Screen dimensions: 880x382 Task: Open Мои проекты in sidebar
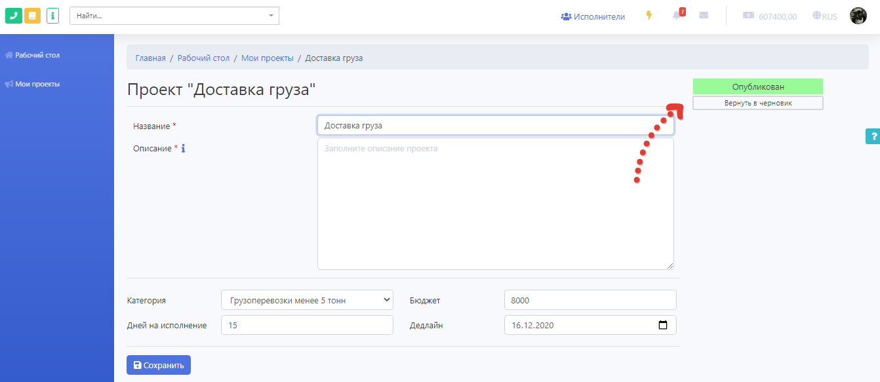tap(37, 84)
